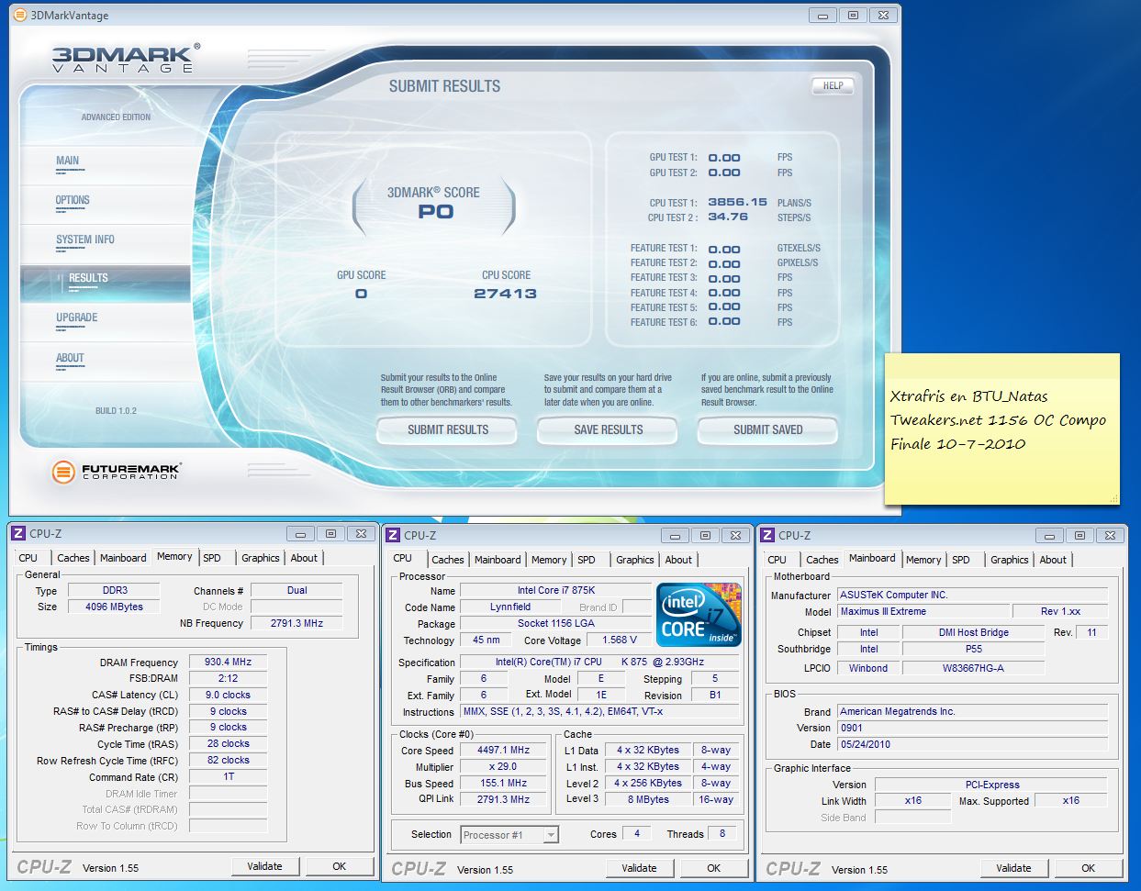Select Graphics tab in right CPU-Z window
Image resolution: width=1141 pixels, height=891 pixels.
click(x=1010, y=560)
